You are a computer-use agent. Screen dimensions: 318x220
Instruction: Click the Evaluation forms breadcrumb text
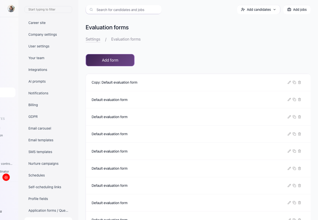tap(126, 39)
